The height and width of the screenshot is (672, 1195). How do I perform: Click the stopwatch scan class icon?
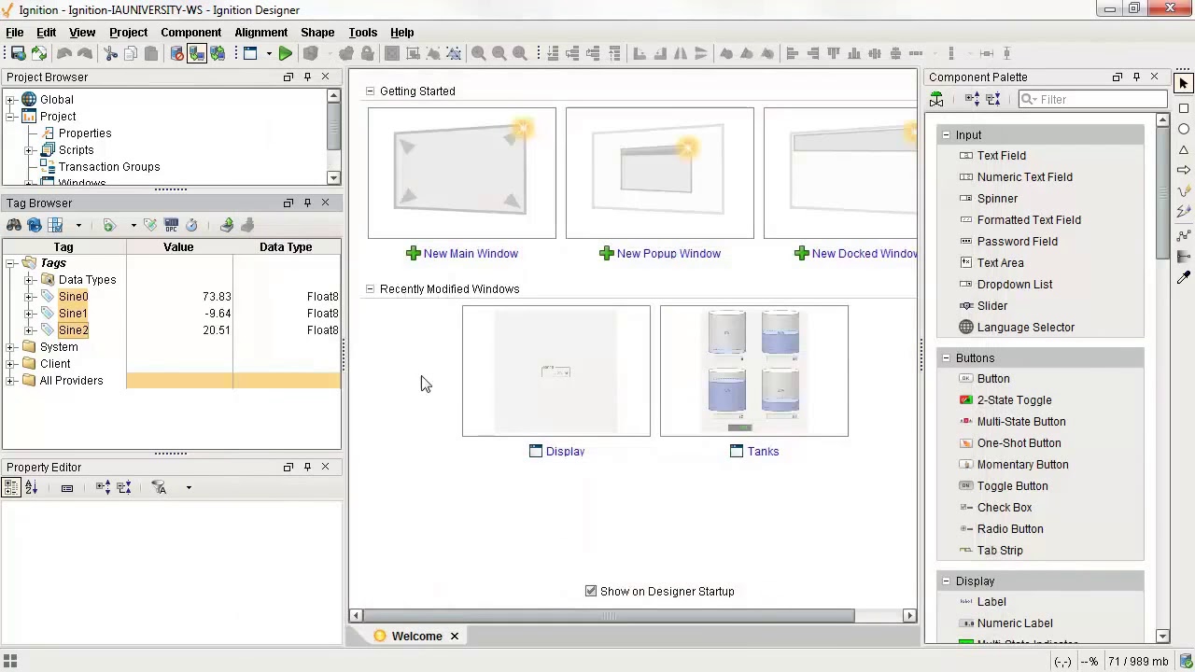191,225
